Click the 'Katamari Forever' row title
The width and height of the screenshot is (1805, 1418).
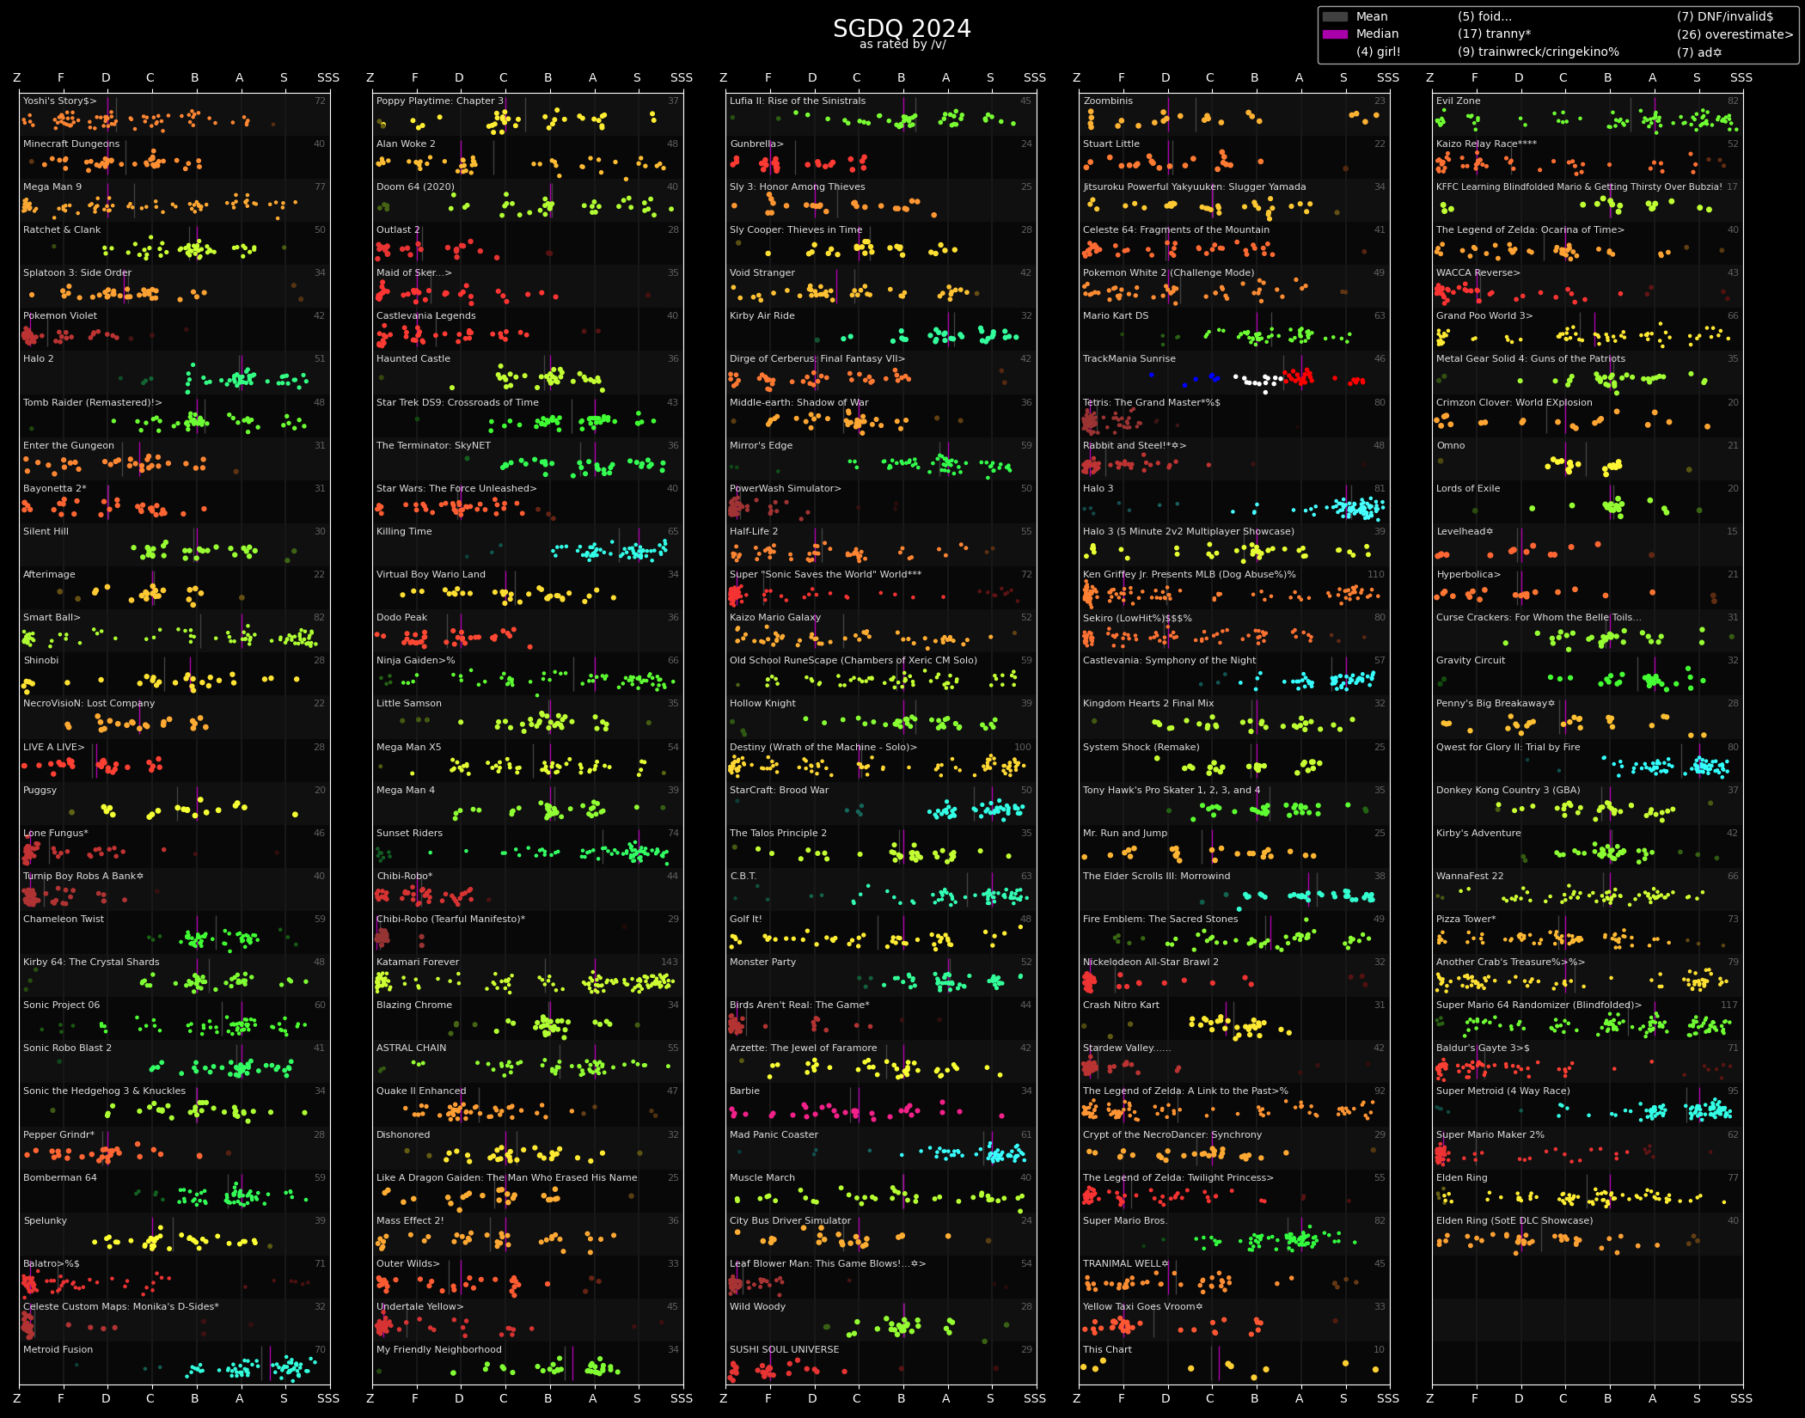(x=418, y=963)
